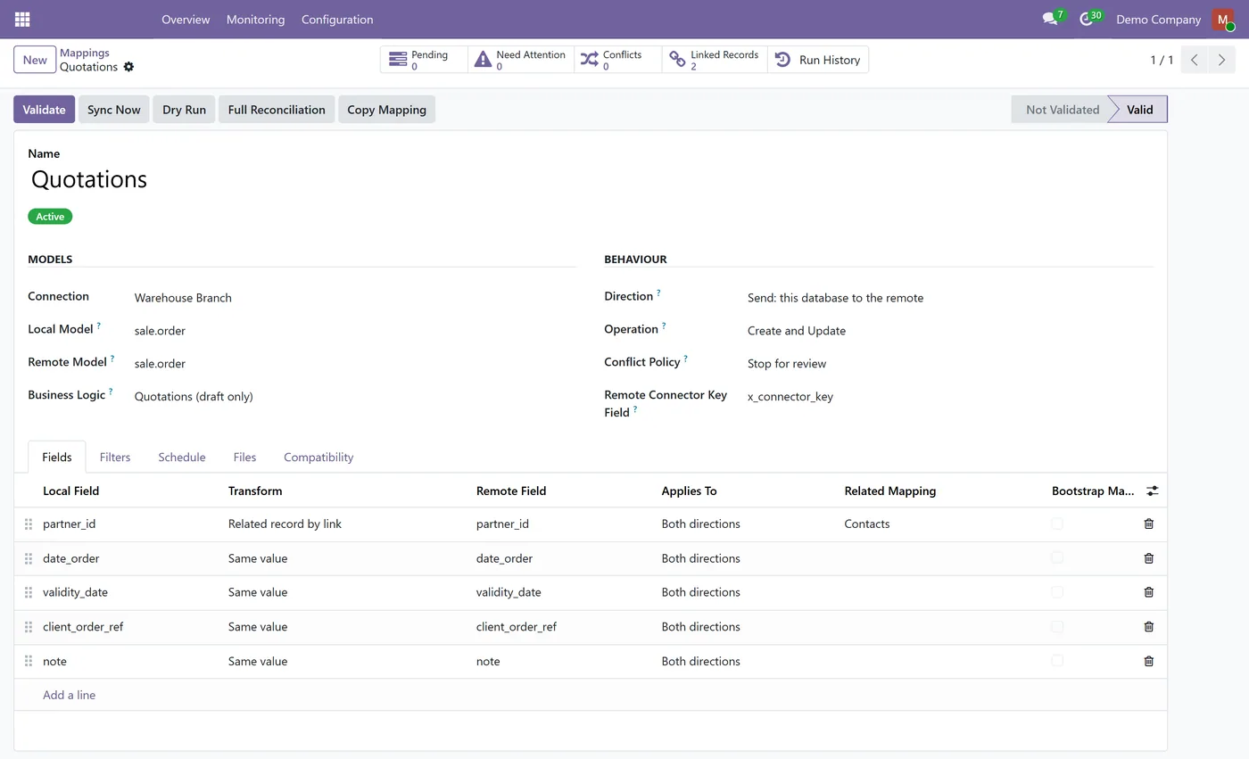Click Add a line
The image size is (1249, 759).
pos(69,695)
